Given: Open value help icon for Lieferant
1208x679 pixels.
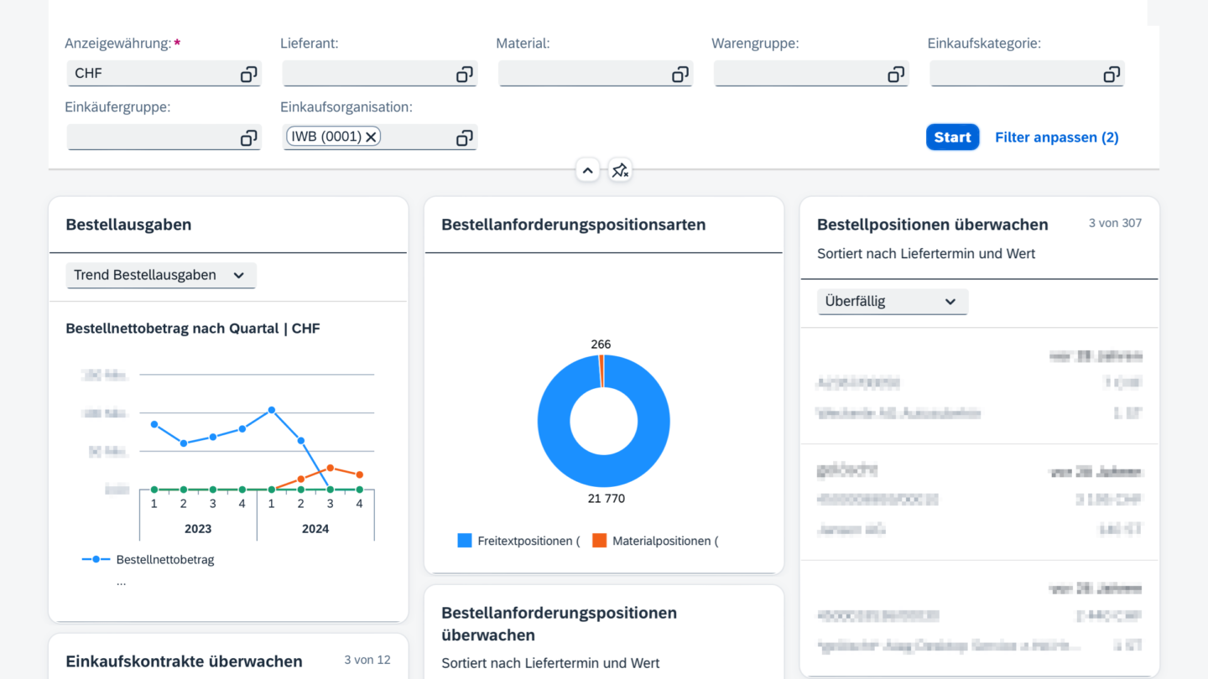Looking at the screenshot, I should (464, 75).
